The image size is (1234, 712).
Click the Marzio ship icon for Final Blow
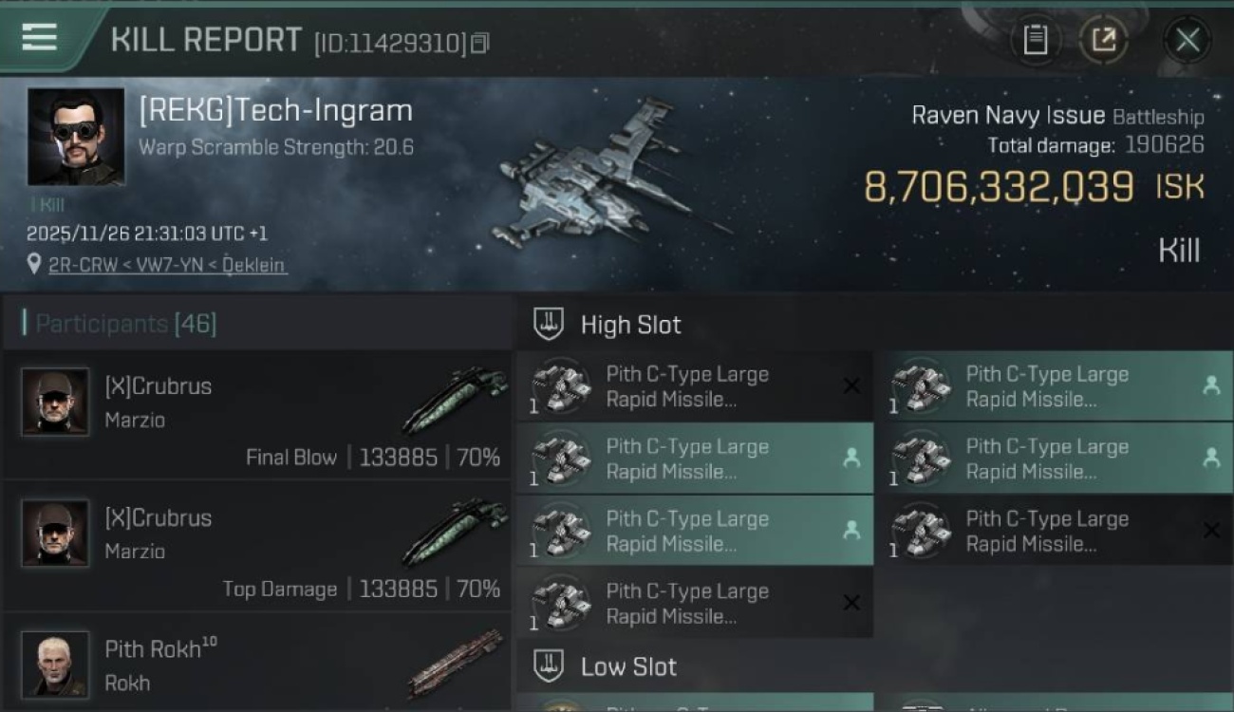tap(456, 399)
